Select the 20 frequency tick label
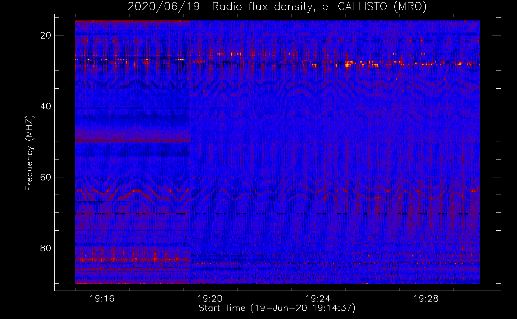The width and height of the screenshot is (517, 319). click(x=46, y=35)
